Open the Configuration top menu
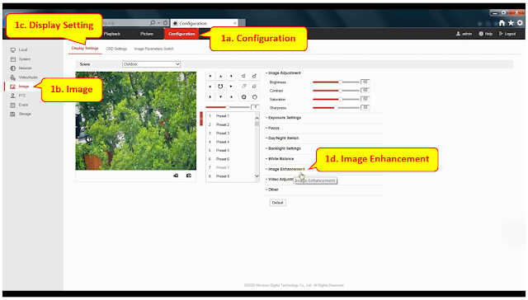Image resolution: width=528 pixels, height=300 pixels. coord(181,34)
